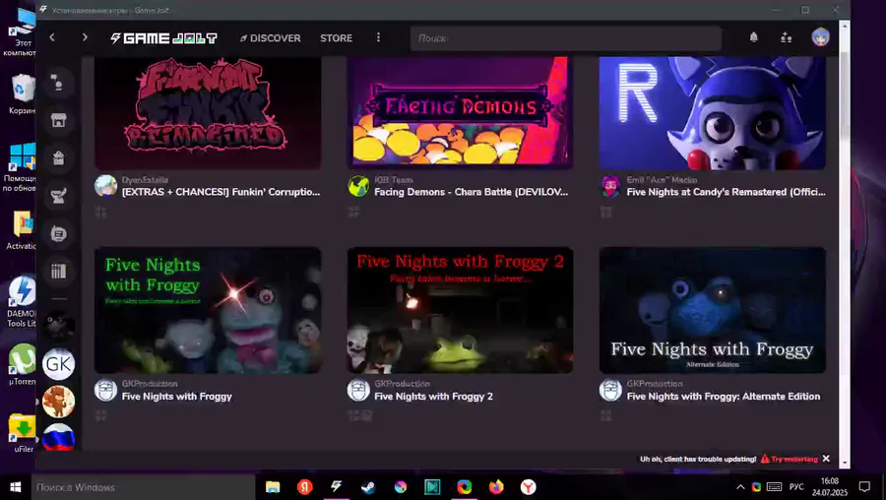
Task: Open the Windows action center icon
Action: (864, 487)
